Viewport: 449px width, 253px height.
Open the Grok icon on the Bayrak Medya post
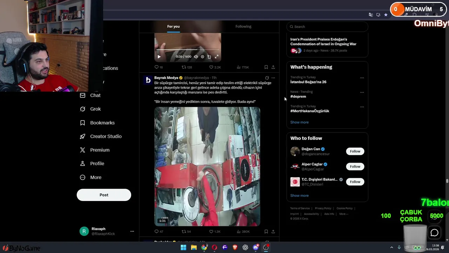[x=267, y=78]
